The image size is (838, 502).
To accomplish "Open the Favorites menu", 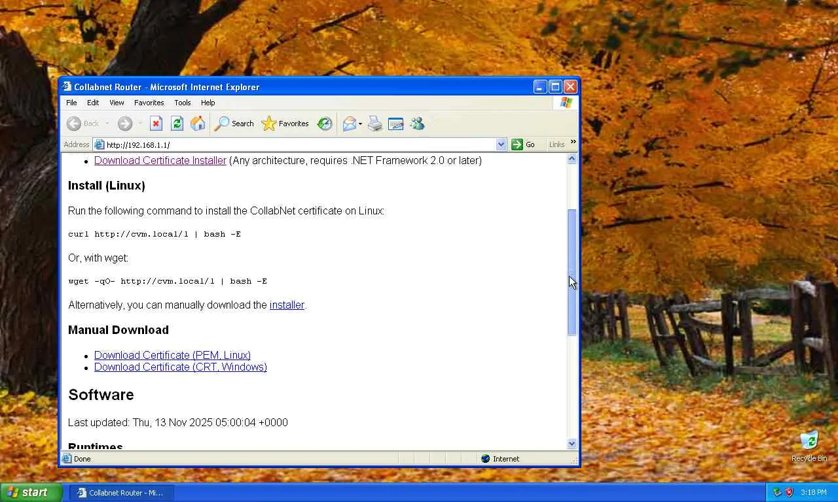I will (149, 103).
